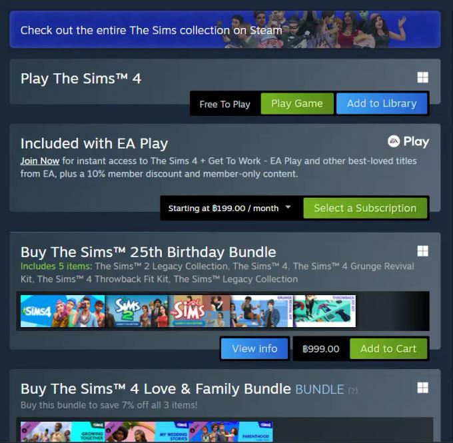
Task: Click the Windows icon on 25th Birthday Bundle
Action: 422,251
